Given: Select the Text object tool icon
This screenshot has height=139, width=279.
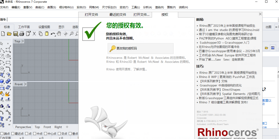Looking at the screenshot, I should [2, 119].
